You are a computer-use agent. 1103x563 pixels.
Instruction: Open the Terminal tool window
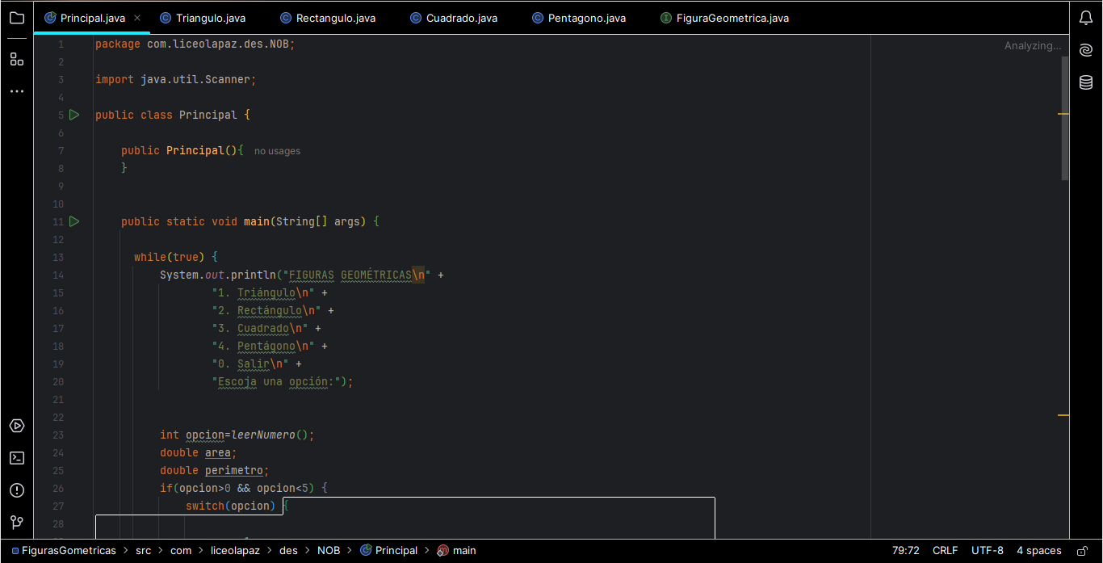(x=17, y=458)
